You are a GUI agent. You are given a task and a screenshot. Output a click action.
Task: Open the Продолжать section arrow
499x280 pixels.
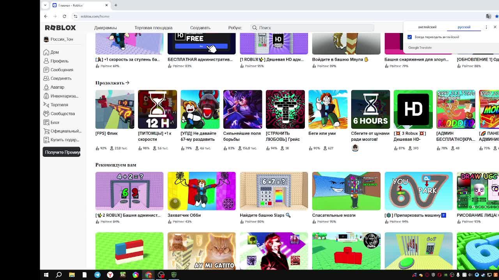point(127,83)
